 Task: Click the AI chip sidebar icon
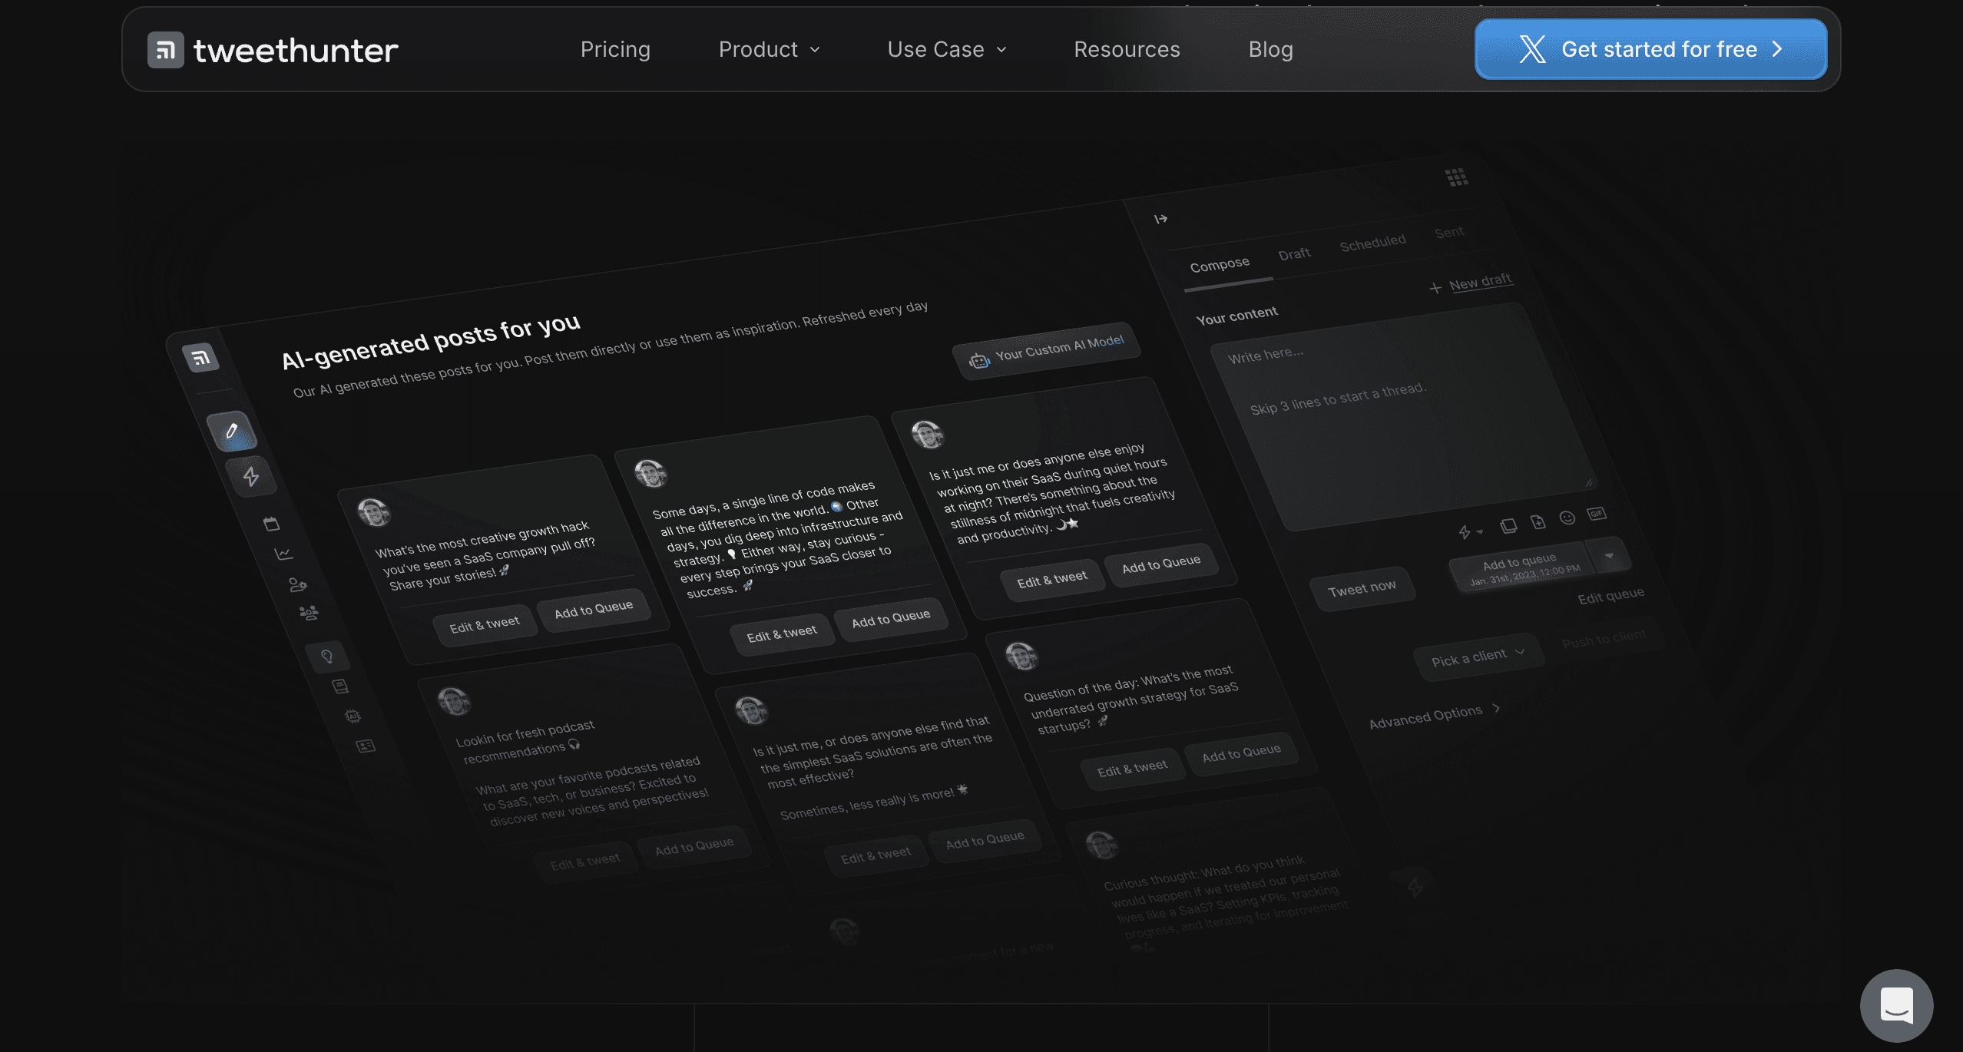point(353,716)
